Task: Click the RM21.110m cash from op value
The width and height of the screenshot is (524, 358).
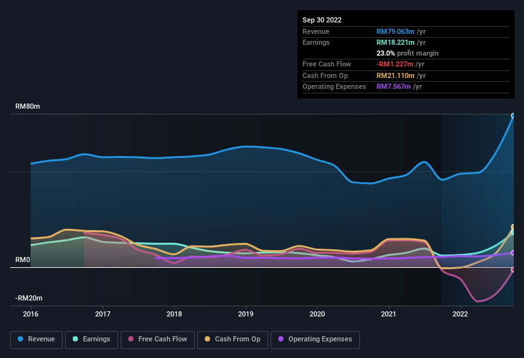Action: pos(395,75)
